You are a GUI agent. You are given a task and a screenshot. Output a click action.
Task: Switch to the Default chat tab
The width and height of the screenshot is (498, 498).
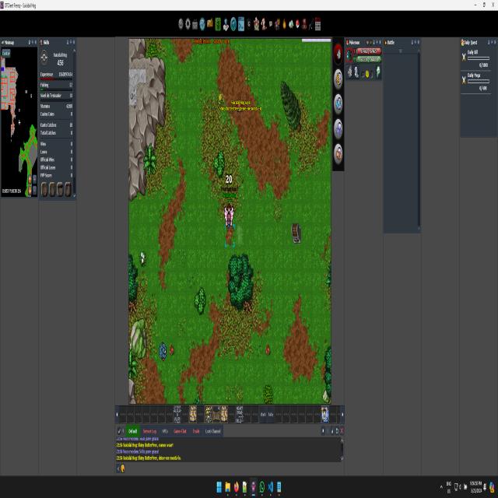point(133,431)
